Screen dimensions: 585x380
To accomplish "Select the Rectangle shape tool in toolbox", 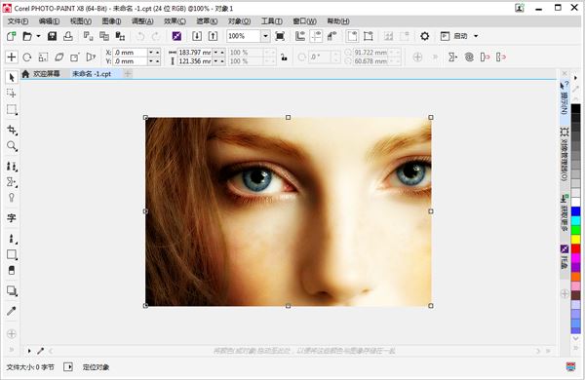I will pyautogui.click(x=11, y=254).
